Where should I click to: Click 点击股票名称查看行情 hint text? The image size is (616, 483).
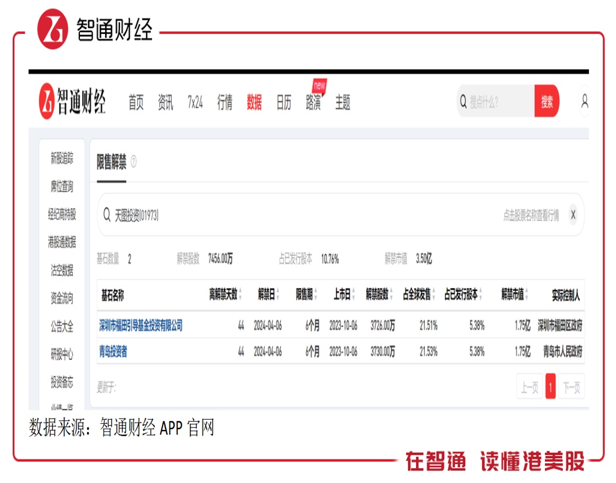531,215
